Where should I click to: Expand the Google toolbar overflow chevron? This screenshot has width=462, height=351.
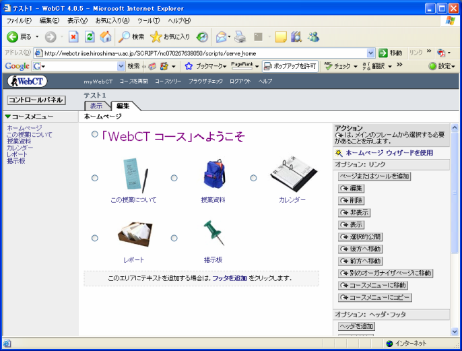(x=399, y=65)
